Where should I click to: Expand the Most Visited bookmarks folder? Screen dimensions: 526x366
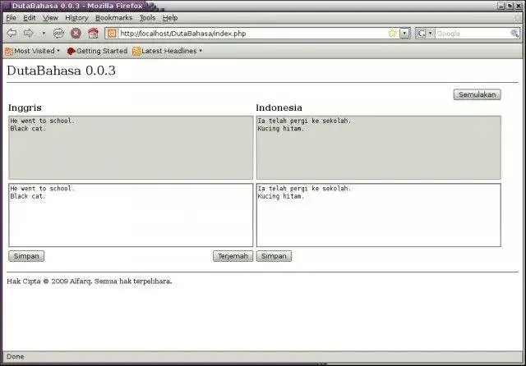[x=33, y=51]
